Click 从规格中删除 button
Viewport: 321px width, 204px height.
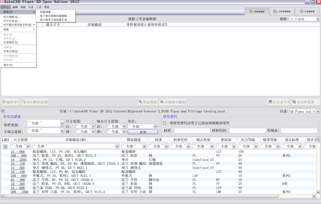[x=173, y=102]
